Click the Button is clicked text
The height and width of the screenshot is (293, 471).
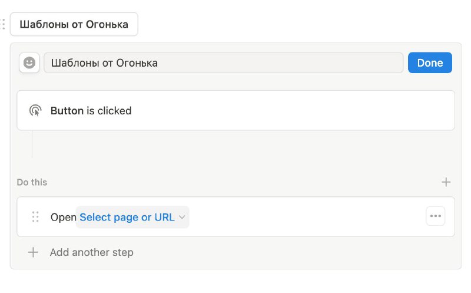coord(91,111)
